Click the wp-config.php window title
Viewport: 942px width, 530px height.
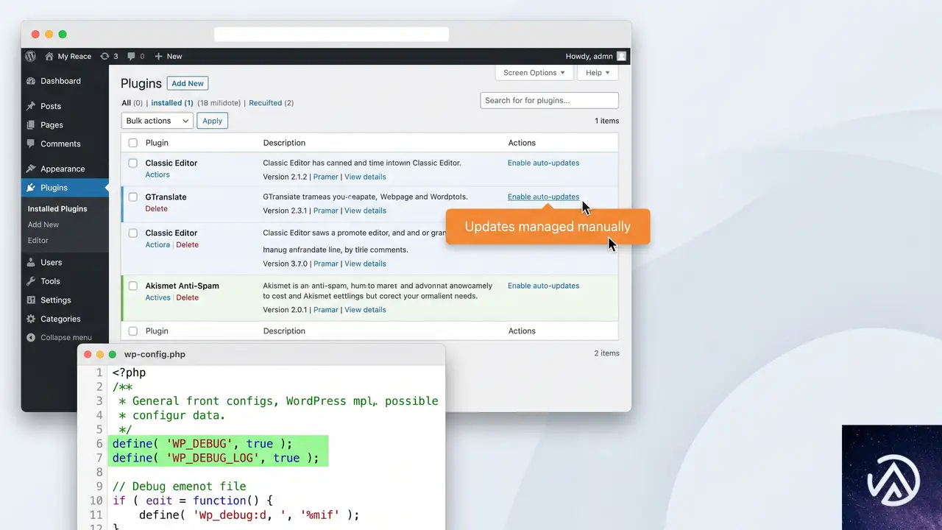tap(155, 354)
